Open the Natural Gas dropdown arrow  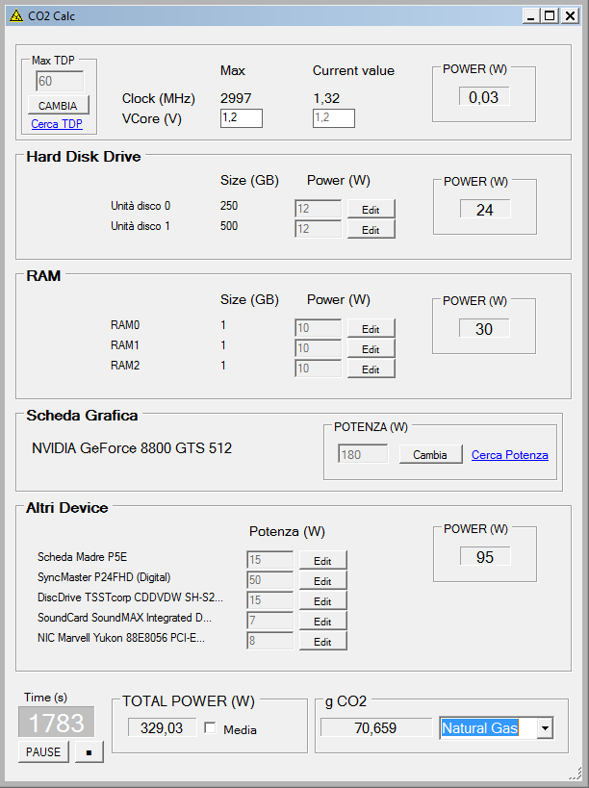point(545,727)
